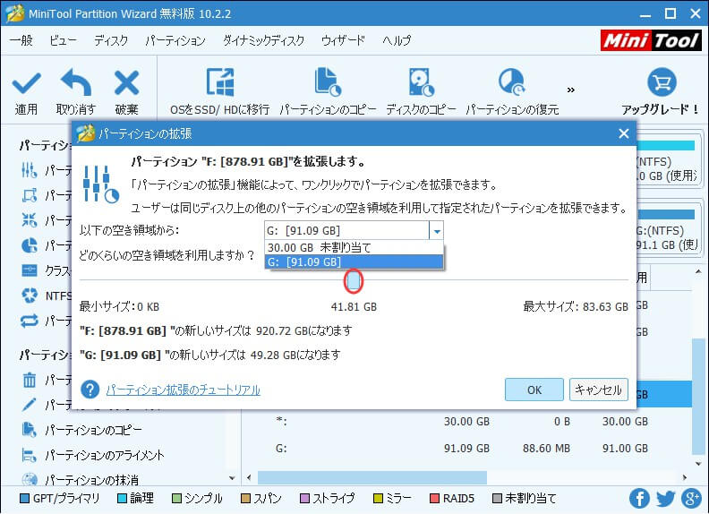Viewport: 709px width, 514px height.
Task: Open パーティションの復元 toolbar icon
Action: (512, 82)
